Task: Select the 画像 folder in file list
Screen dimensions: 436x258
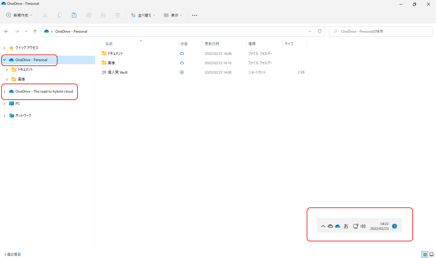Action: [x=111, y=63]
